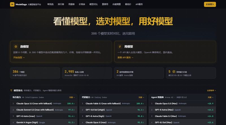Click the yellow ModelSage M logo
The height and width of the screenshot is (125, 226).
[x=12, y=4]
